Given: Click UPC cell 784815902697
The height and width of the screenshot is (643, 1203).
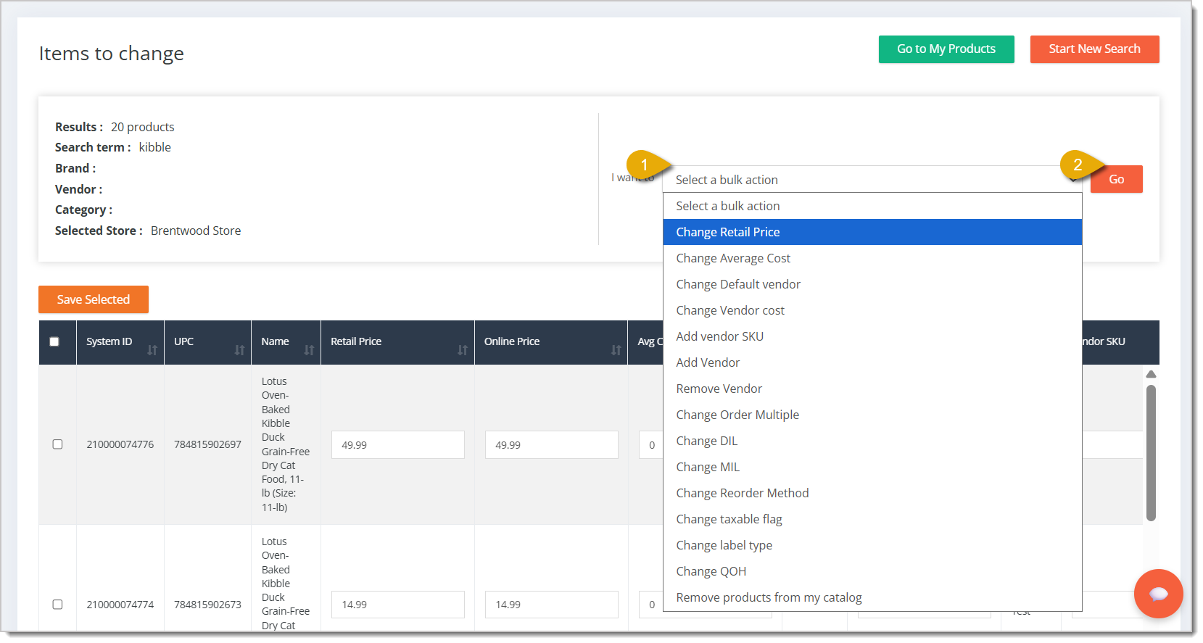Looking at the screenshot, I should [x=207, y=444].
